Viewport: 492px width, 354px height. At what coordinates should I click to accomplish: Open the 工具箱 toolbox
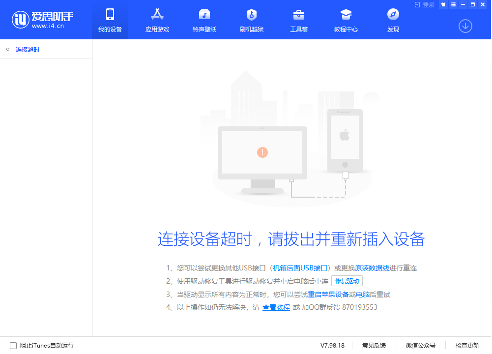click(x=298, y=20)
